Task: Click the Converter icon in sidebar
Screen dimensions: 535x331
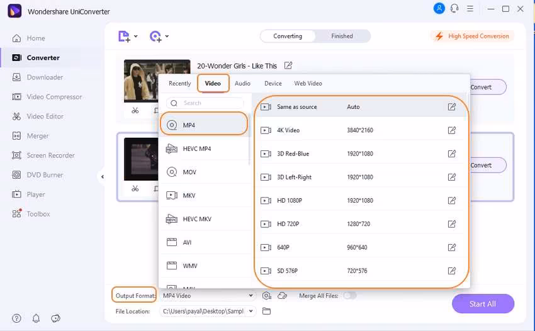Action: point(17,58)
